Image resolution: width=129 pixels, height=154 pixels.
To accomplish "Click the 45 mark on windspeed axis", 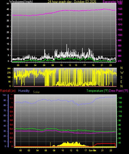I will 8,9.
